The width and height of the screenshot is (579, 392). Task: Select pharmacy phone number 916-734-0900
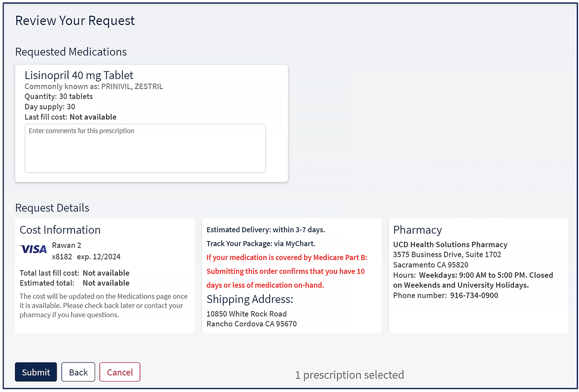tap(474, 296)
